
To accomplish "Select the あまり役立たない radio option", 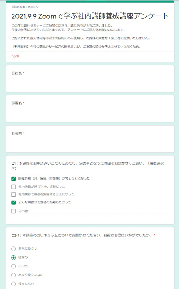I will [13, 275].
